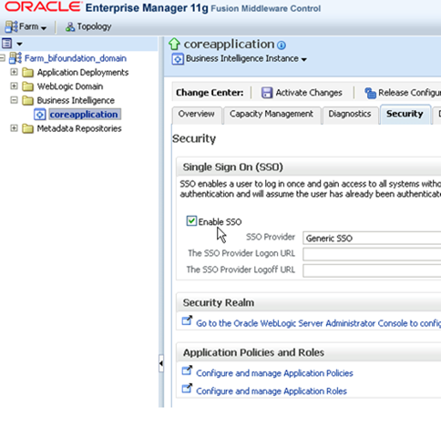
Task: Click the Activate Changes disk icon
Action: tap(267, 93)
